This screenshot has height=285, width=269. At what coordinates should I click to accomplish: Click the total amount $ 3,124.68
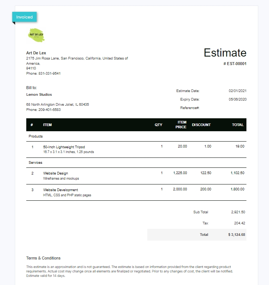(x=237, y=235)
